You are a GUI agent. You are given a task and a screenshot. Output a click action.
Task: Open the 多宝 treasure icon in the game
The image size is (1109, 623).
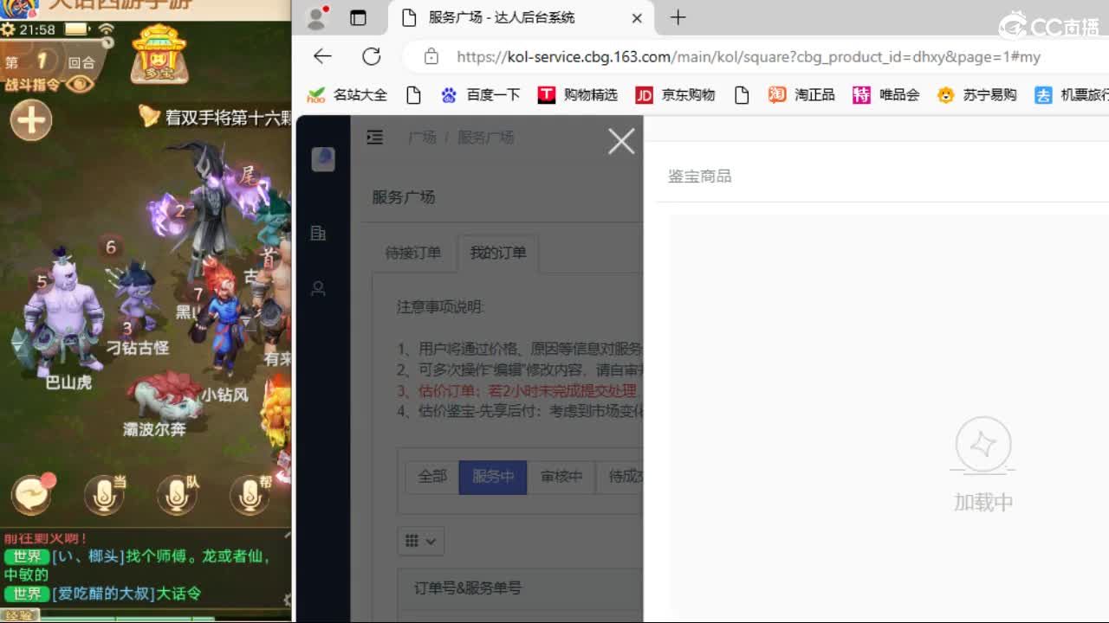point(159,55)
